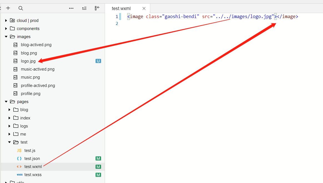
Task: Select the index folder name
Action: (x=25, y=118)
